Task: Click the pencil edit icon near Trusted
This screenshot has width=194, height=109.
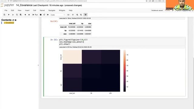Action: (x=173, y=11)
